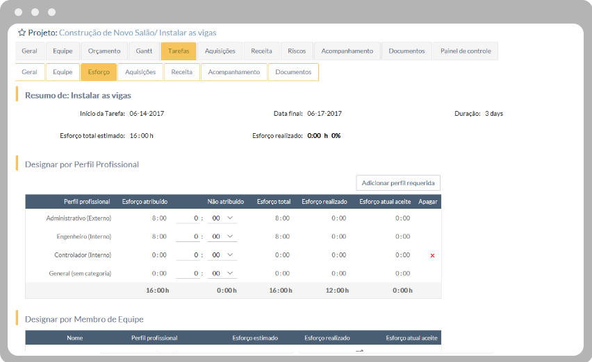Switch to the Acompanhamento sub-tab
592x362 pixels.
point(233,72)
